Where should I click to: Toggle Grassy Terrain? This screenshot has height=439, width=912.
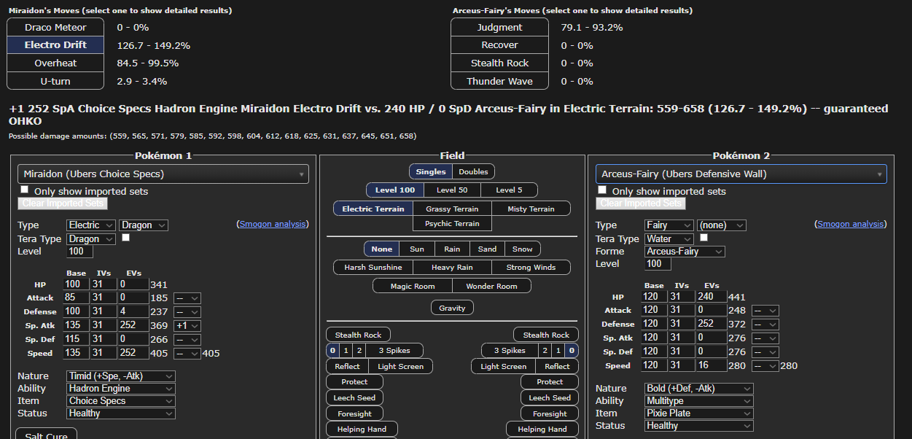(452, 209)
